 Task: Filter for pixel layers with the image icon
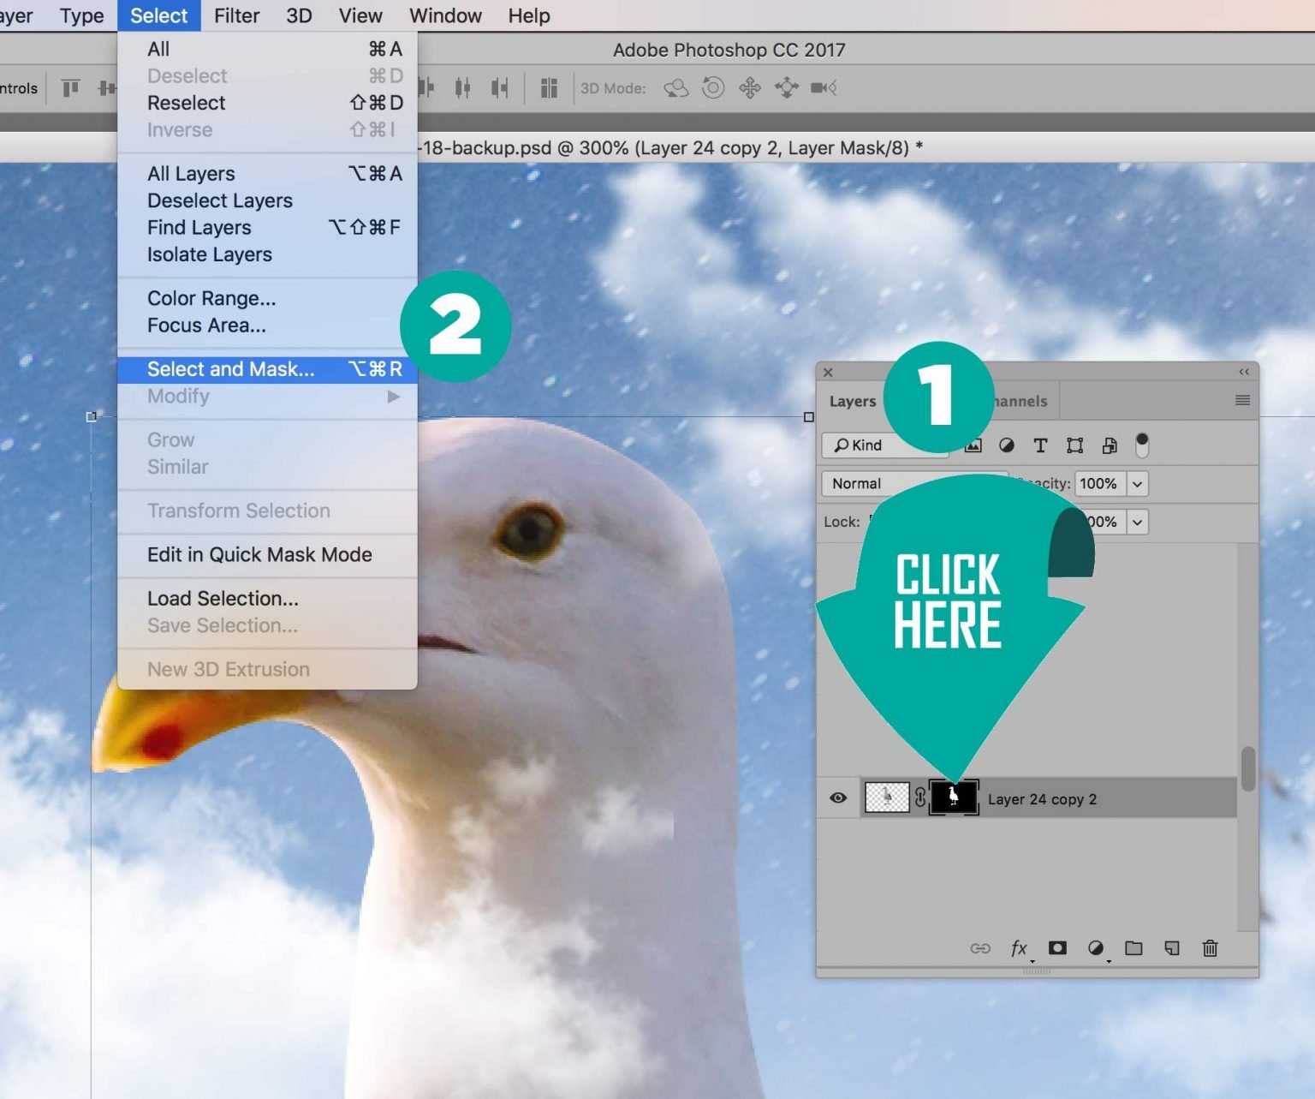coord(973,445)
